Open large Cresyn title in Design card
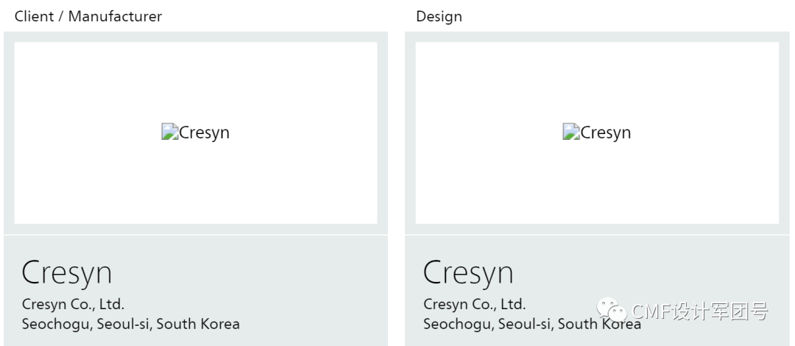The height and width of the screenshot is (346, 795). (468, 272)
